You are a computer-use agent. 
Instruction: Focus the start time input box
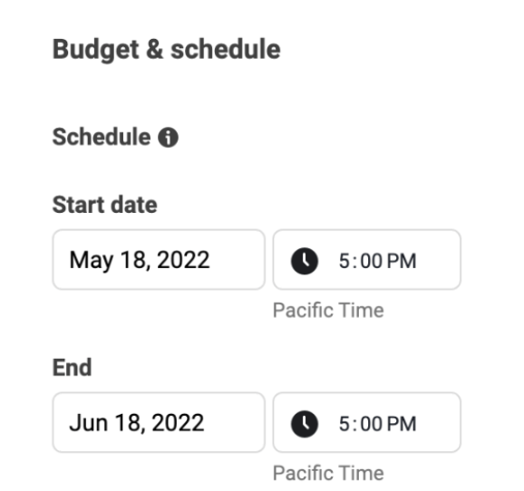pos(367,259)
